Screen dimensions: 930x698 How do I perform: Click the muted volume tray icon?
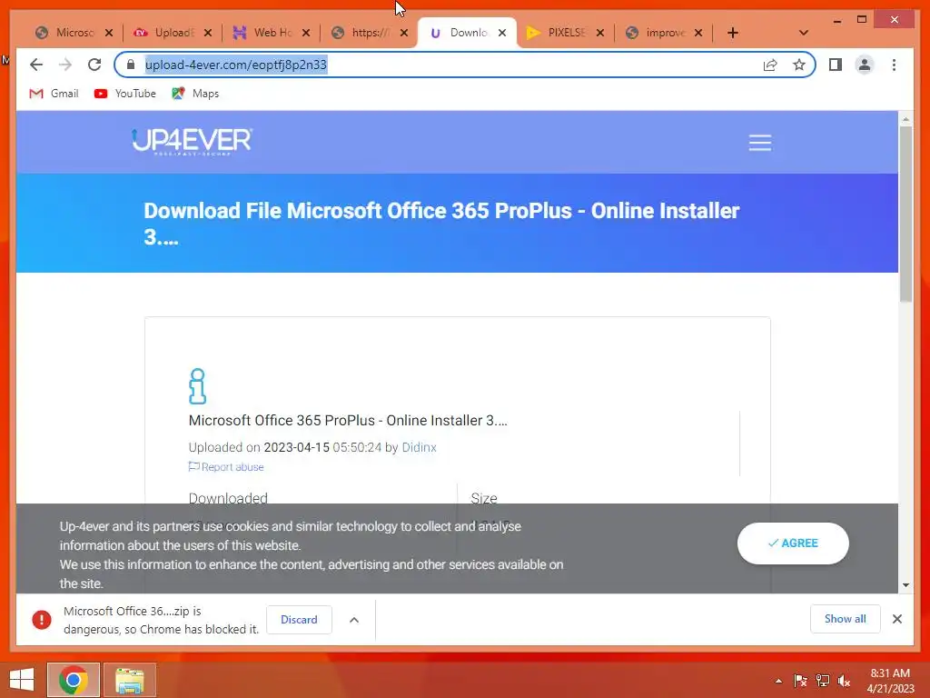point(845,681)
